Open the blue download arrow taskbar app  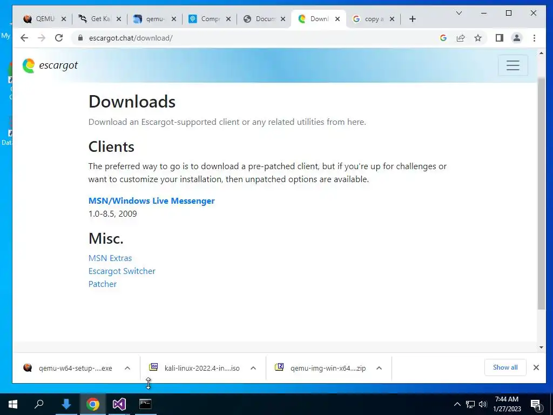(66, 404)
